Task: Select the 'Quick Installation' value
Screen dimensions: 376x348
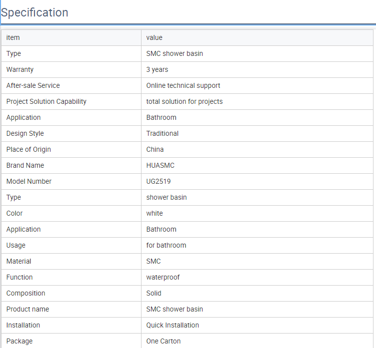Action: tap(172, 325)
